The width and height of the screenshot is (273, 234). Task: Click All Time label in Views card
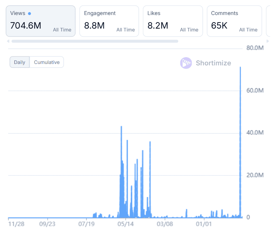(62, 30)
